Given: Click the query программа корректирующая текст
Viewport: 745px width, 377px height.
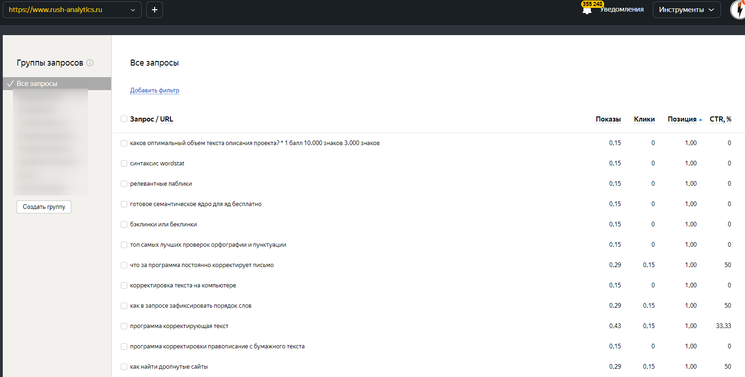Looking at the screenshot, I should (179, 326).
